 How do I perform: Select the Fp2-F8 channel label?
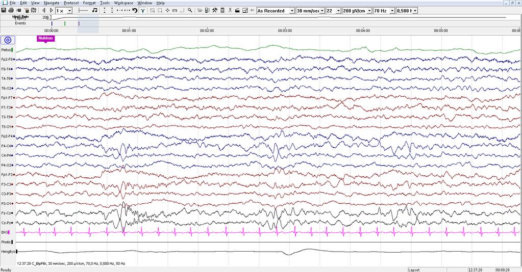pyautogui.click(x=7, y=60)
